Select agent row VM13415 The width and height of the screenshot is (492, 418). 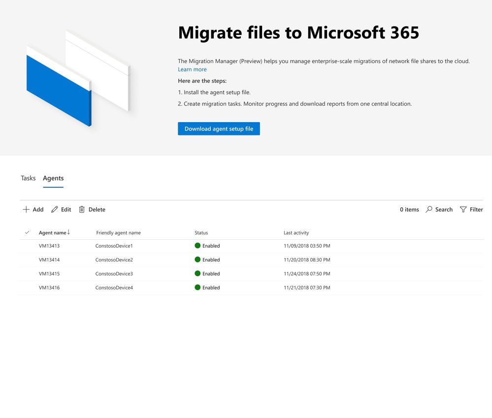(x=251, y=274)
